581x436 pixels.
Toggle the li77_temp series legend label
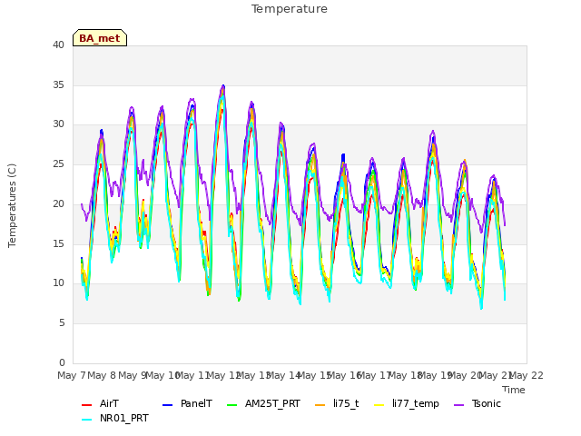click(416, 403)
